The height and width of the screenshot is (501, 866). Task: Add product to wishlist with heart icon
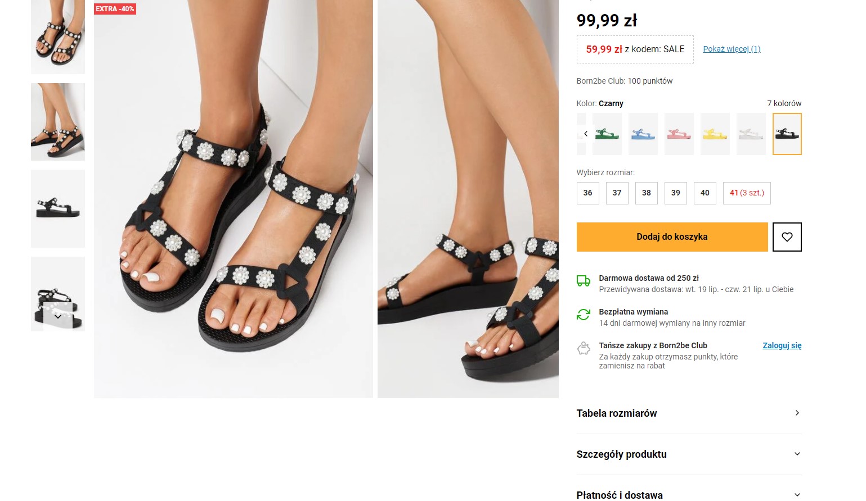pos(787,237)
